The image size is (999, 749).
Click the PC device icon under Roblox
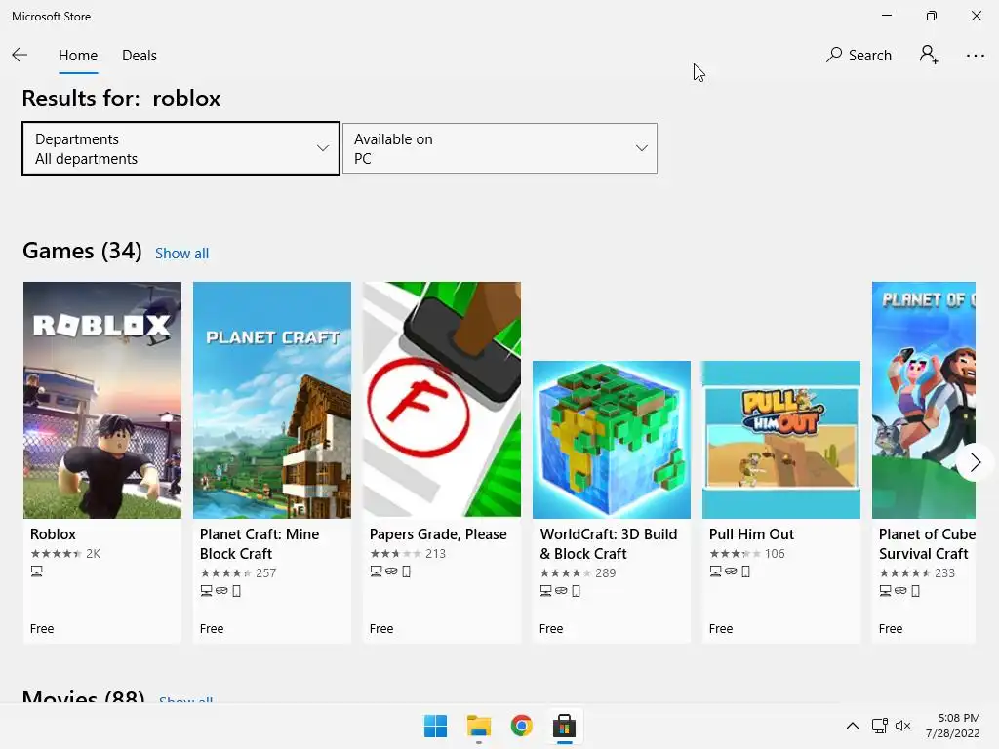tap(36, 572)
